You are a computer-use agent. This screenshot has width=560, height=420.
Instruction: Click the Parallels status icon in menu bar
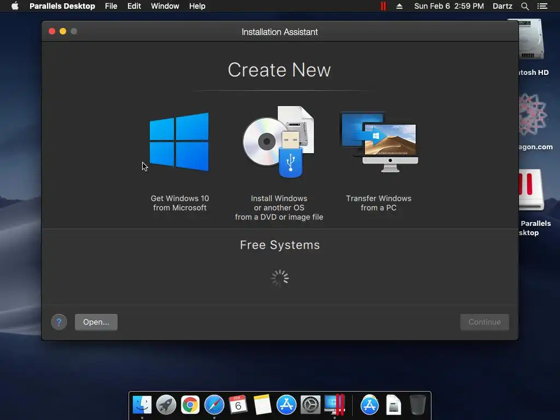[x=383, y=6]
